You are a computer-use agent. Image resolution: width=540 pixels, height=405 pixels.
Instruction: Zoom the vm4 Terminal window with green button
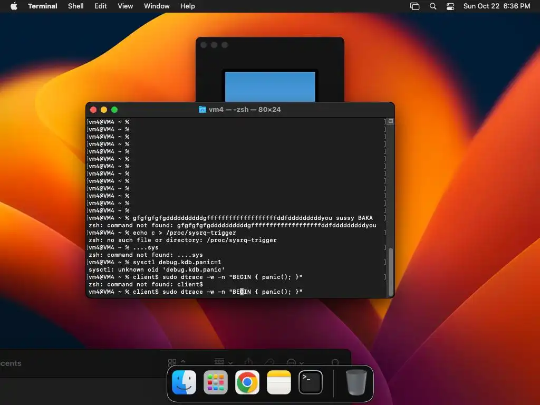coord(114,110)
